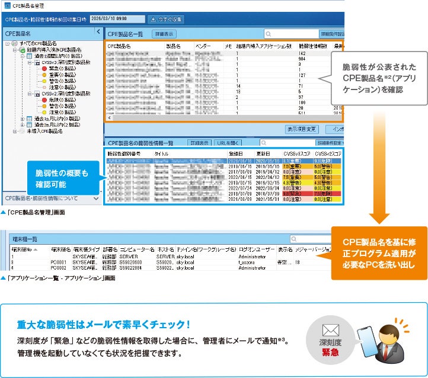
Task: Click the 前回収集日時 date field
Action: [x=120, y=18]
